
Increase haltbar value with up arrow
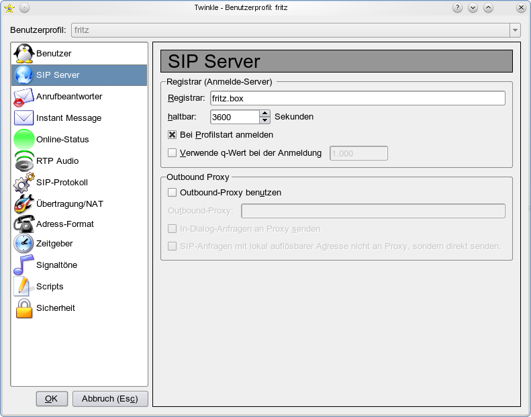264,113
